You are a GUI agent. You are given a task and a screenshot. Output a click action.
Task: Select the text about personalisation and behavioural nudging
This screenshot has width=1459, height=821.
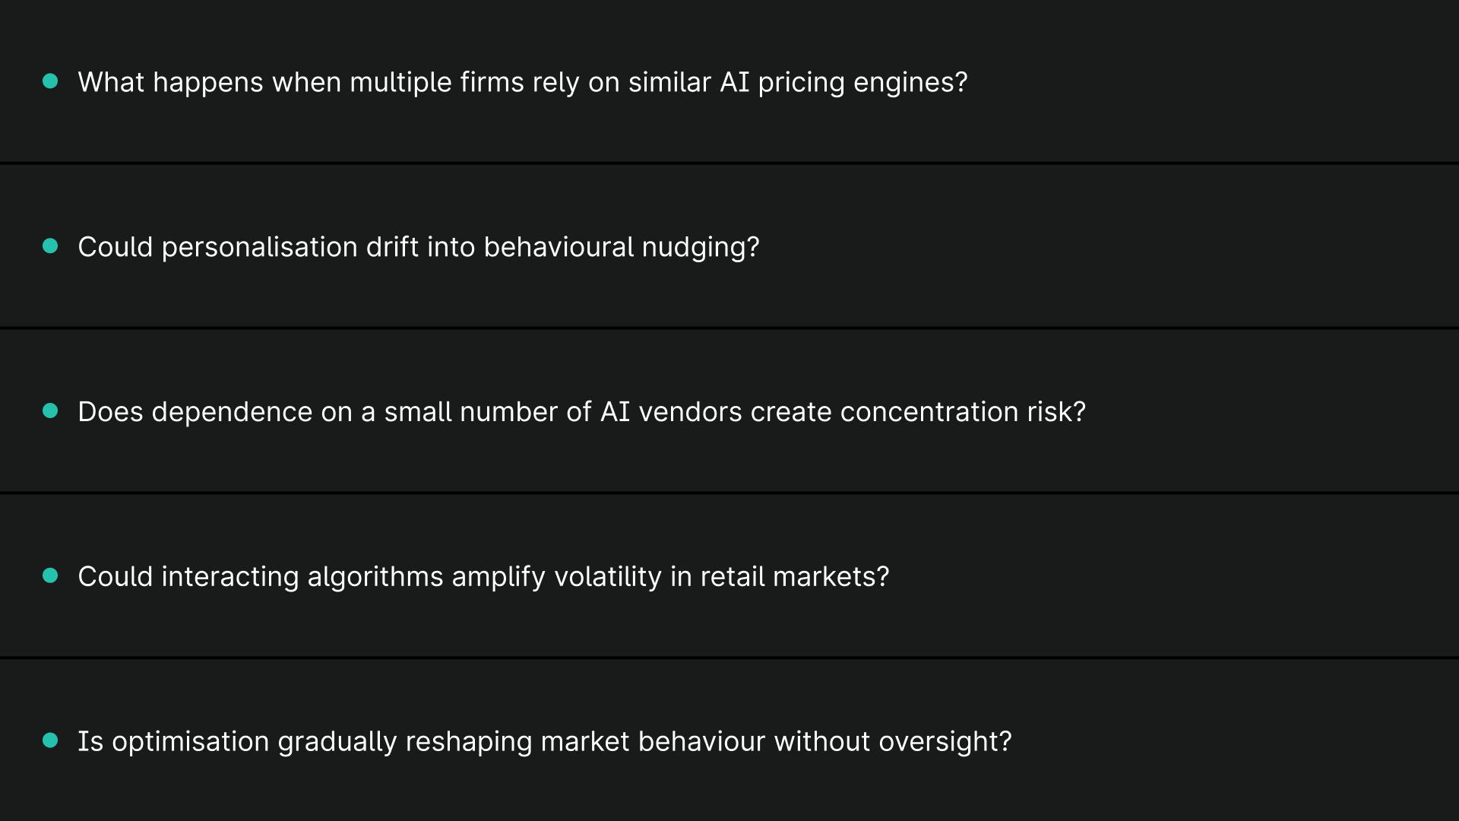(418, 247)
